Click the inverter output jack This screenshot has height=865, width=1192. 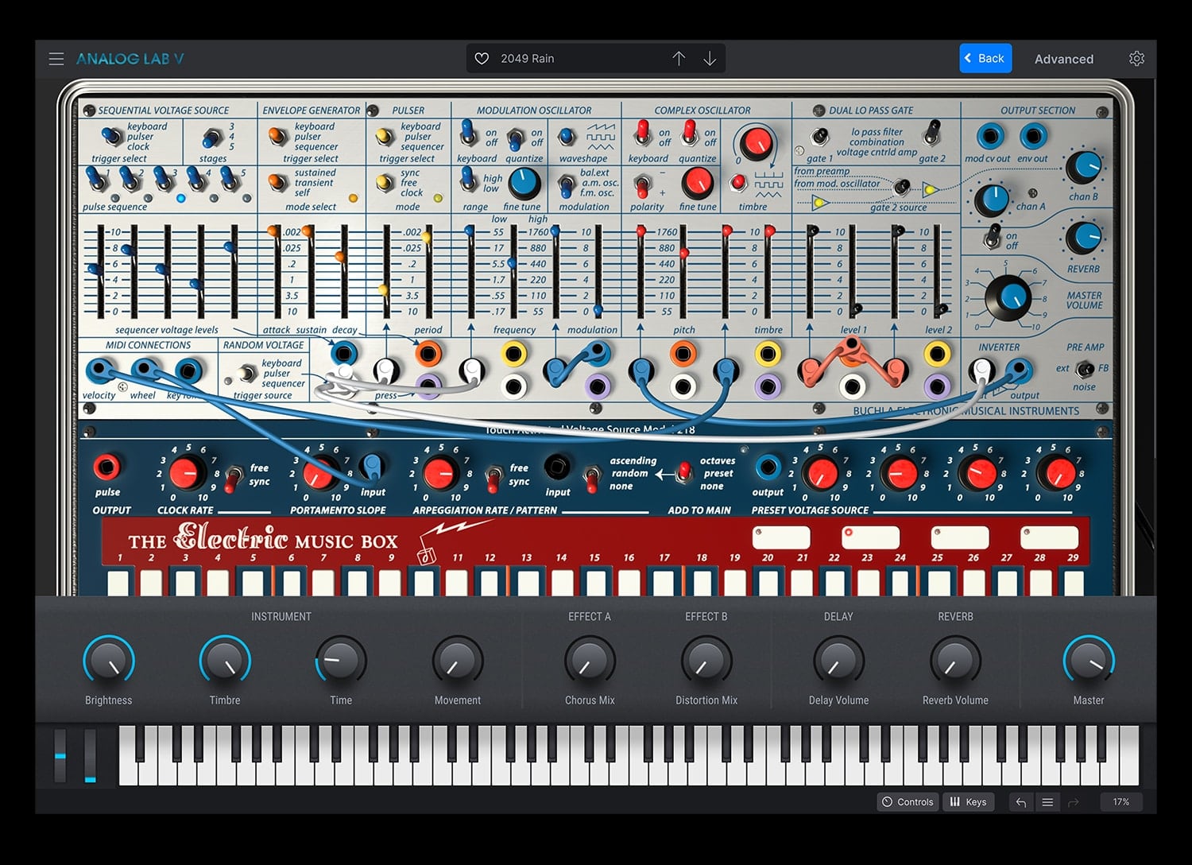(x=1019, y=370)
